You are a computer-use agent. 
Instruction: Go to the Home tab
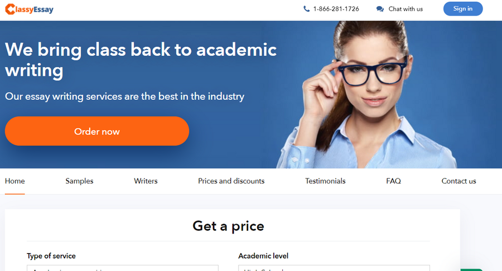tap(15, 181)
